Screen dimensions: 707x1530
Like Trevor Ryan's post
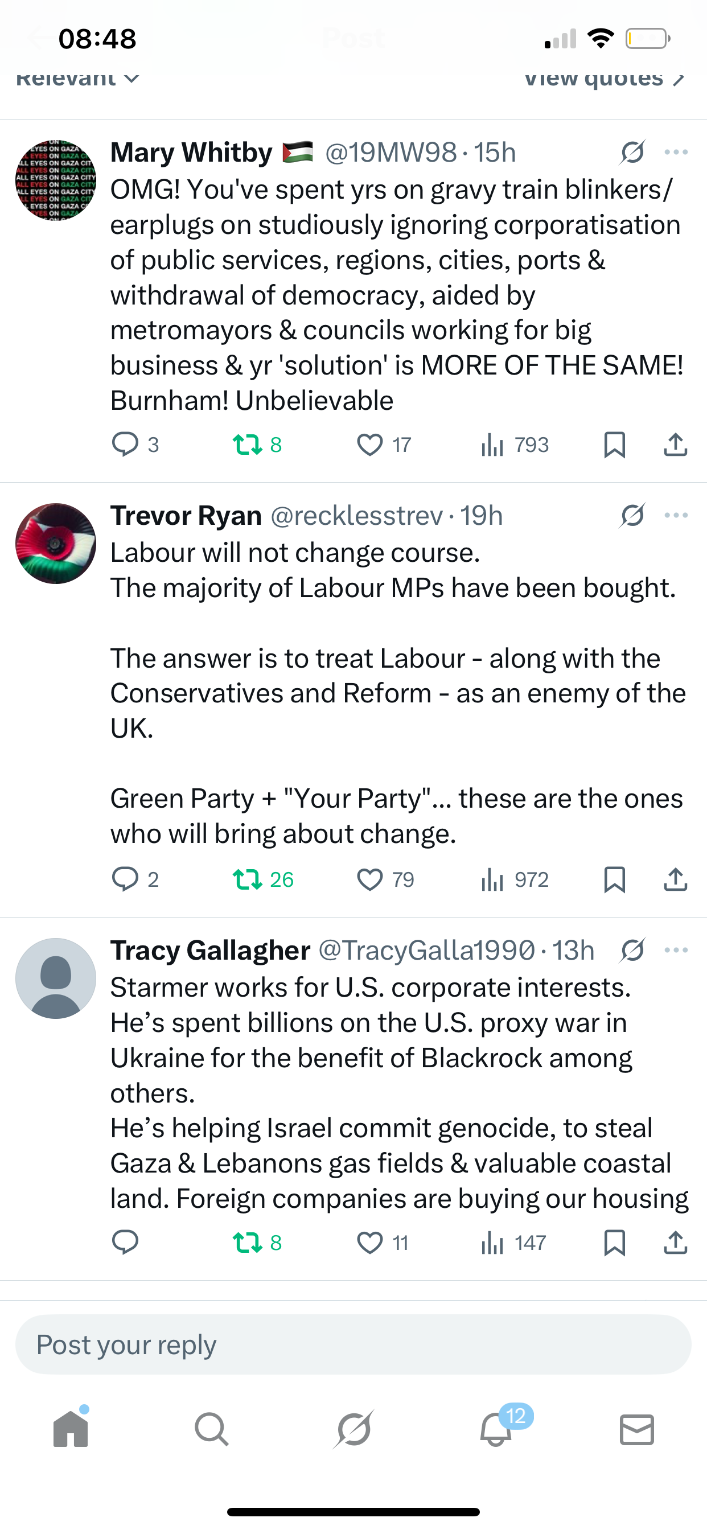[x=369, y=879]
